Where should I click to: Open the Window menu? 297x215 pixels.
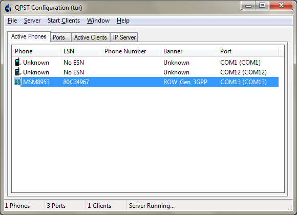pos(98,21)
